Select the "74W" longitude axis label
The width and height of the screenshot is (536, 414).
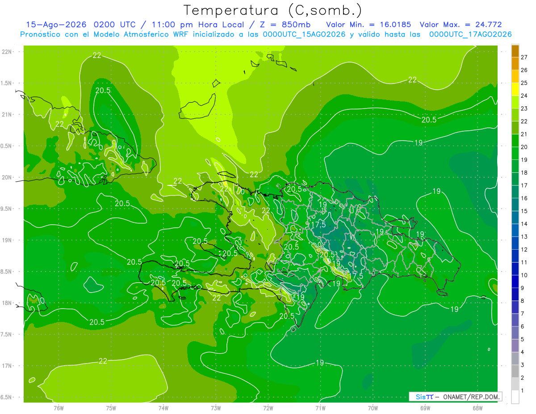(163, 408)
